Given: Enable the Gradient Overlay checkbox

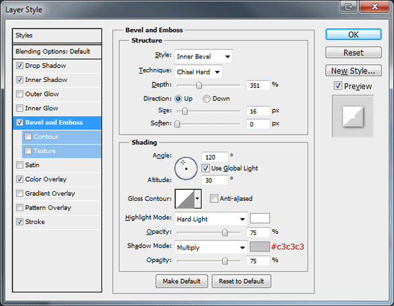Looking at the screenshot, I should 19,194.
